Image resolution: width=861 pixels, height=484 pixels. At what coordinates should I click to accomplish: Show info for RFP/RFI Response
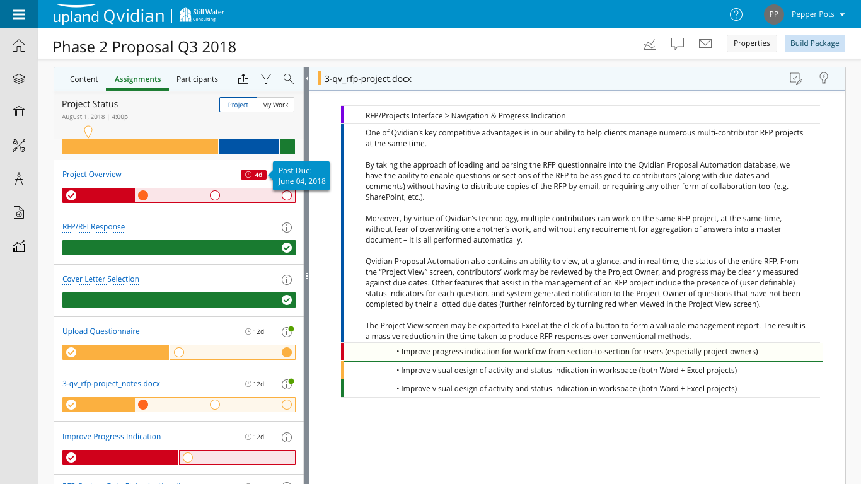(286, 228)
